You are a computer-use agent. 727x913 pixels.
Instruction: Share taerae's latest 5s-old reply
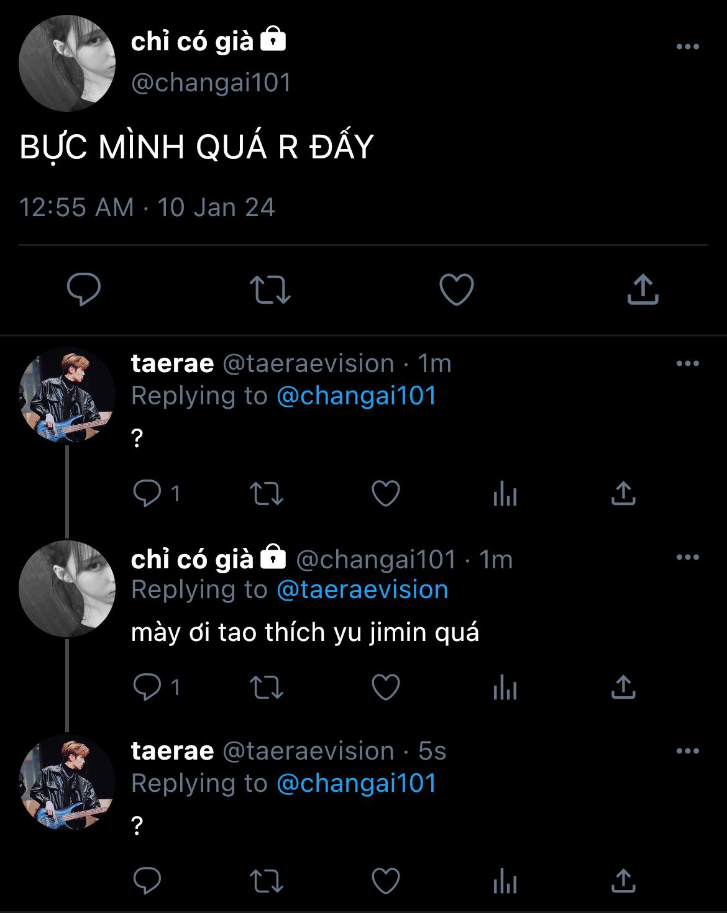tap(623, 881)
